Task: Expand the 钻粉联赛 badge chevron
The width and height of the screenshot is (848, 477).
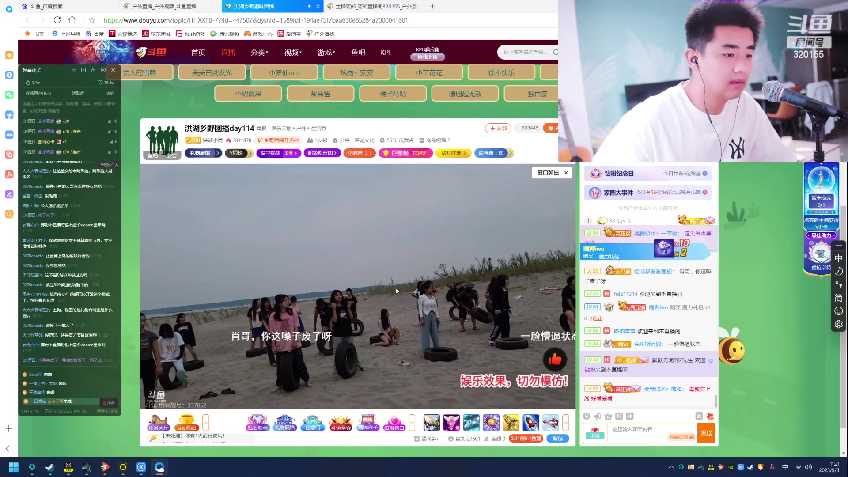Action: [465, 153]
